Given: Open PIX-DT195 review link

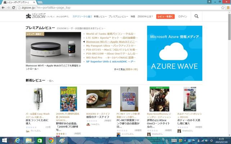Looking at the screenshot, I should 112,50.
